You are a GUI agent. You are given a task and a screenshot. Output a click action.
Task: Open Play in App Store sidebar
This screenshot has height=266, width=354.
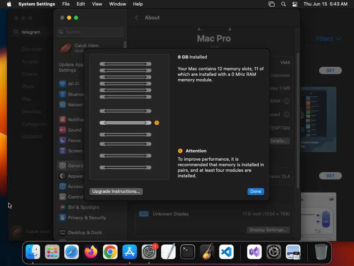tap(27, 99)
